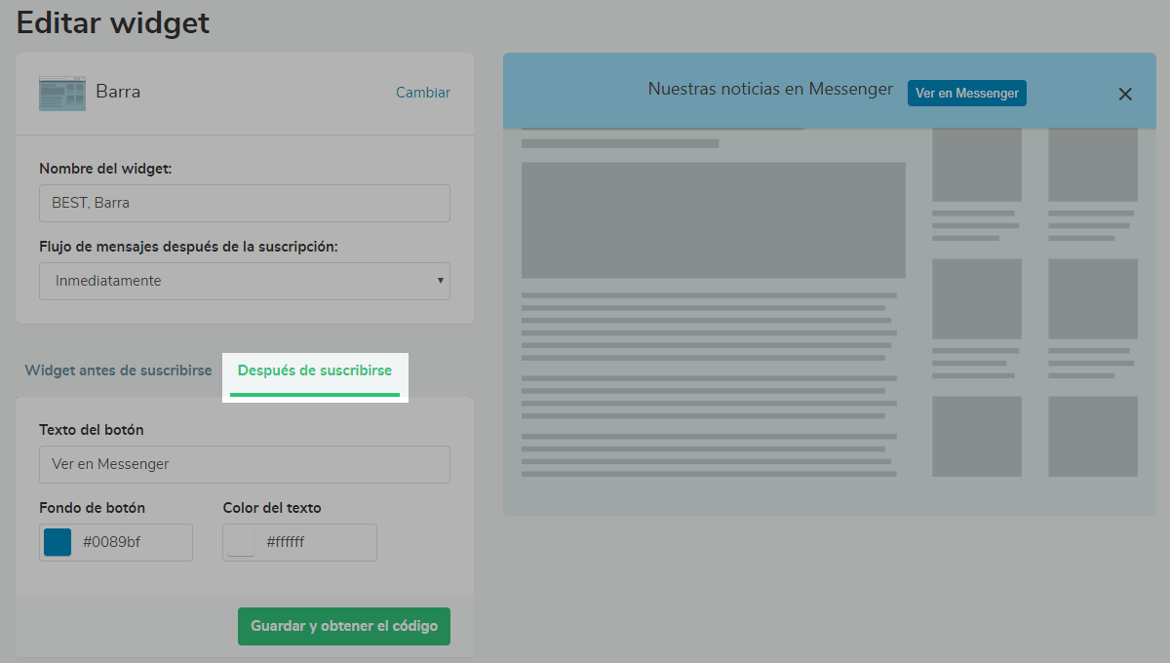Edit the Texto del botón field
The height and width of the screenshot is (663, 1170).
tap(245, 464)
